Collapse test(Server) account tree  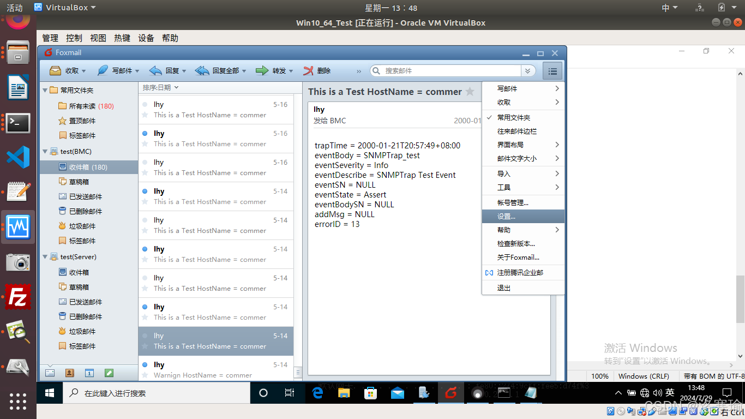coord(45,256)
